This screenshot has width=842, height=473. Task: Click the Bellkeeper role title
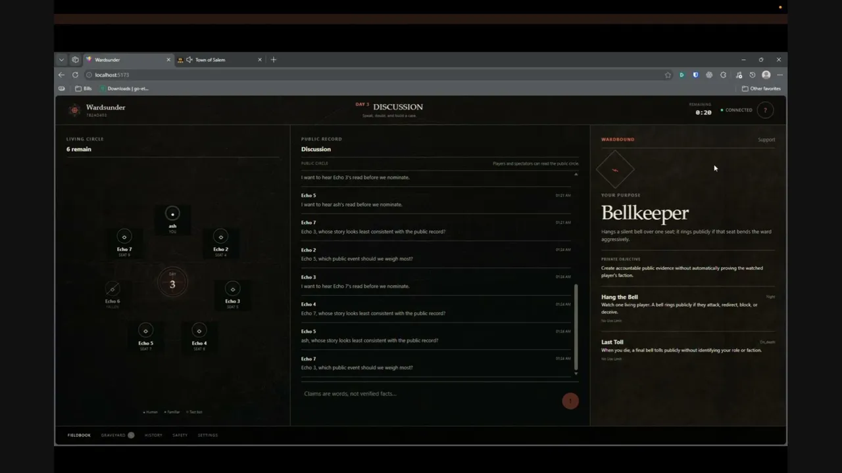[x=645, y=213]
